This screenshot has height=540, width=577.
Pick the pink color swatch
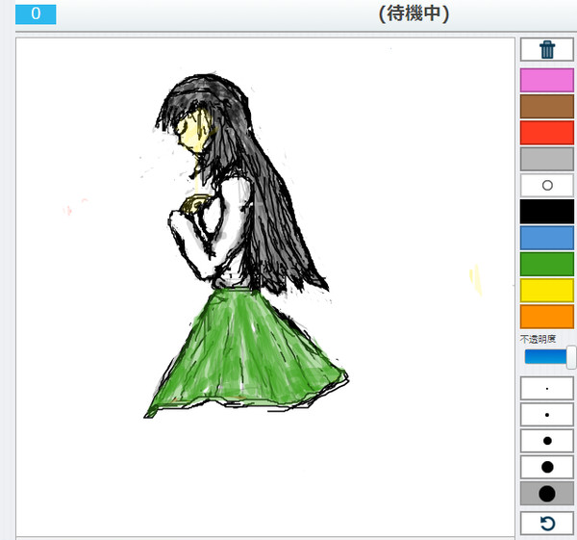point(547,80)
